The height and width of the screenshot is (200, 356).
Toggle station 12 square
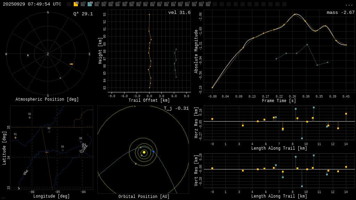(152, 4)
